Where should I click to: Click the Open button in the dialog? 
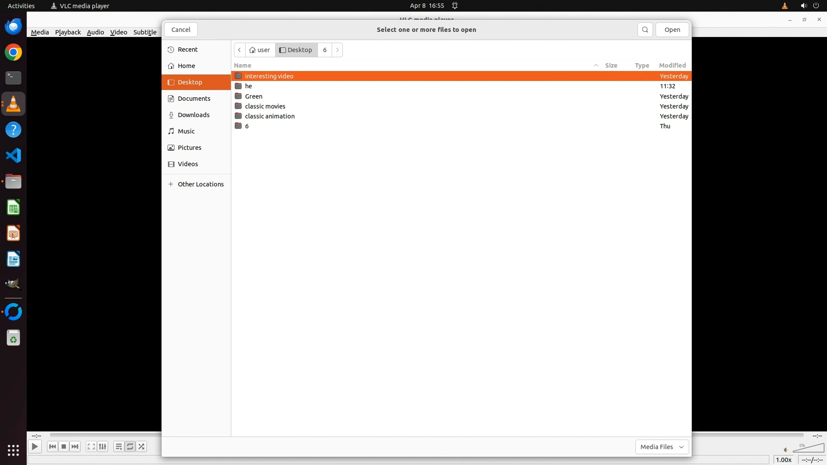pyautogui.click(x=672, y=30)
